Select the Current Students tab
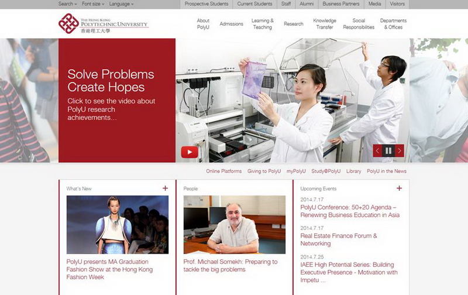The image size is (468, 295). coord(254,4)
